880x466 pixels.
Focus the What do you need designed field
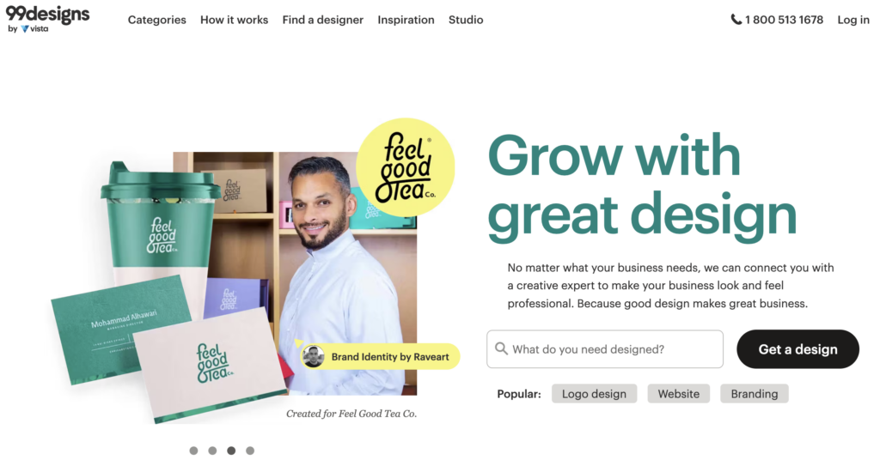(605, 348)
